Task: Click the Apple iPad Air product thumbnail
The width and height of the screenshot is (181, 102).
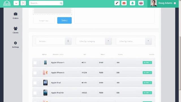Action: click(45, 93)
